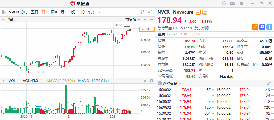The image size is (274, 120).
Task: Expand chart to fullscreen icon
Action: click(x=143, y=12)
